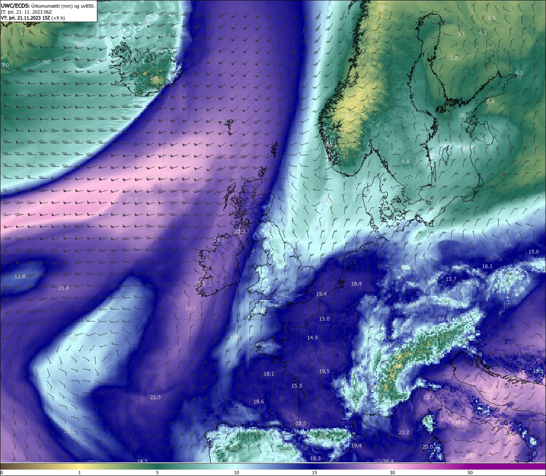Click the 2.9 value over Finland
Viewport: 546px width, 476px height.
click(x=491, y=18)
